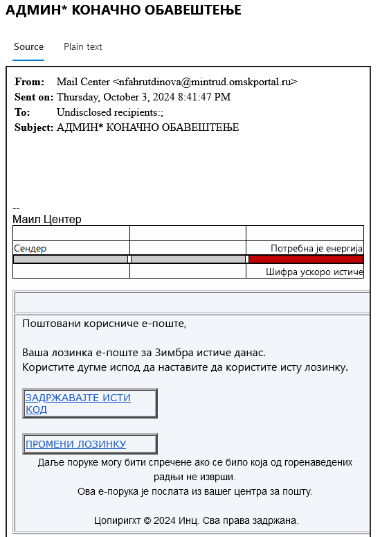The image size is (380, 537).
Task: Click the Undisclosed recipients text
Action: (x=110, y=112)
